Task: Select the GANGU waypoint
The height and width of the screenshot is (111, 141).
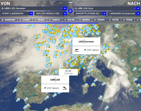Action: tap(84, 20)
